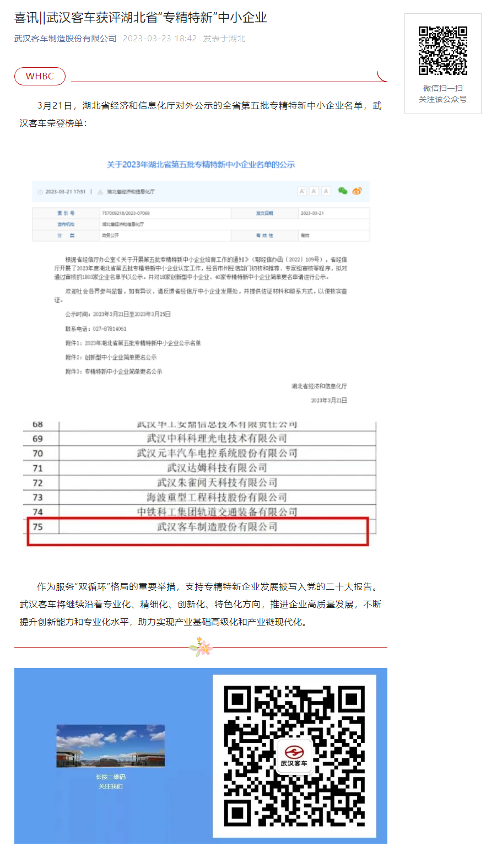Click the factory gate photo thumbnail
The width and height of the screenshot is (486, 852).
[x=110, y=746]
